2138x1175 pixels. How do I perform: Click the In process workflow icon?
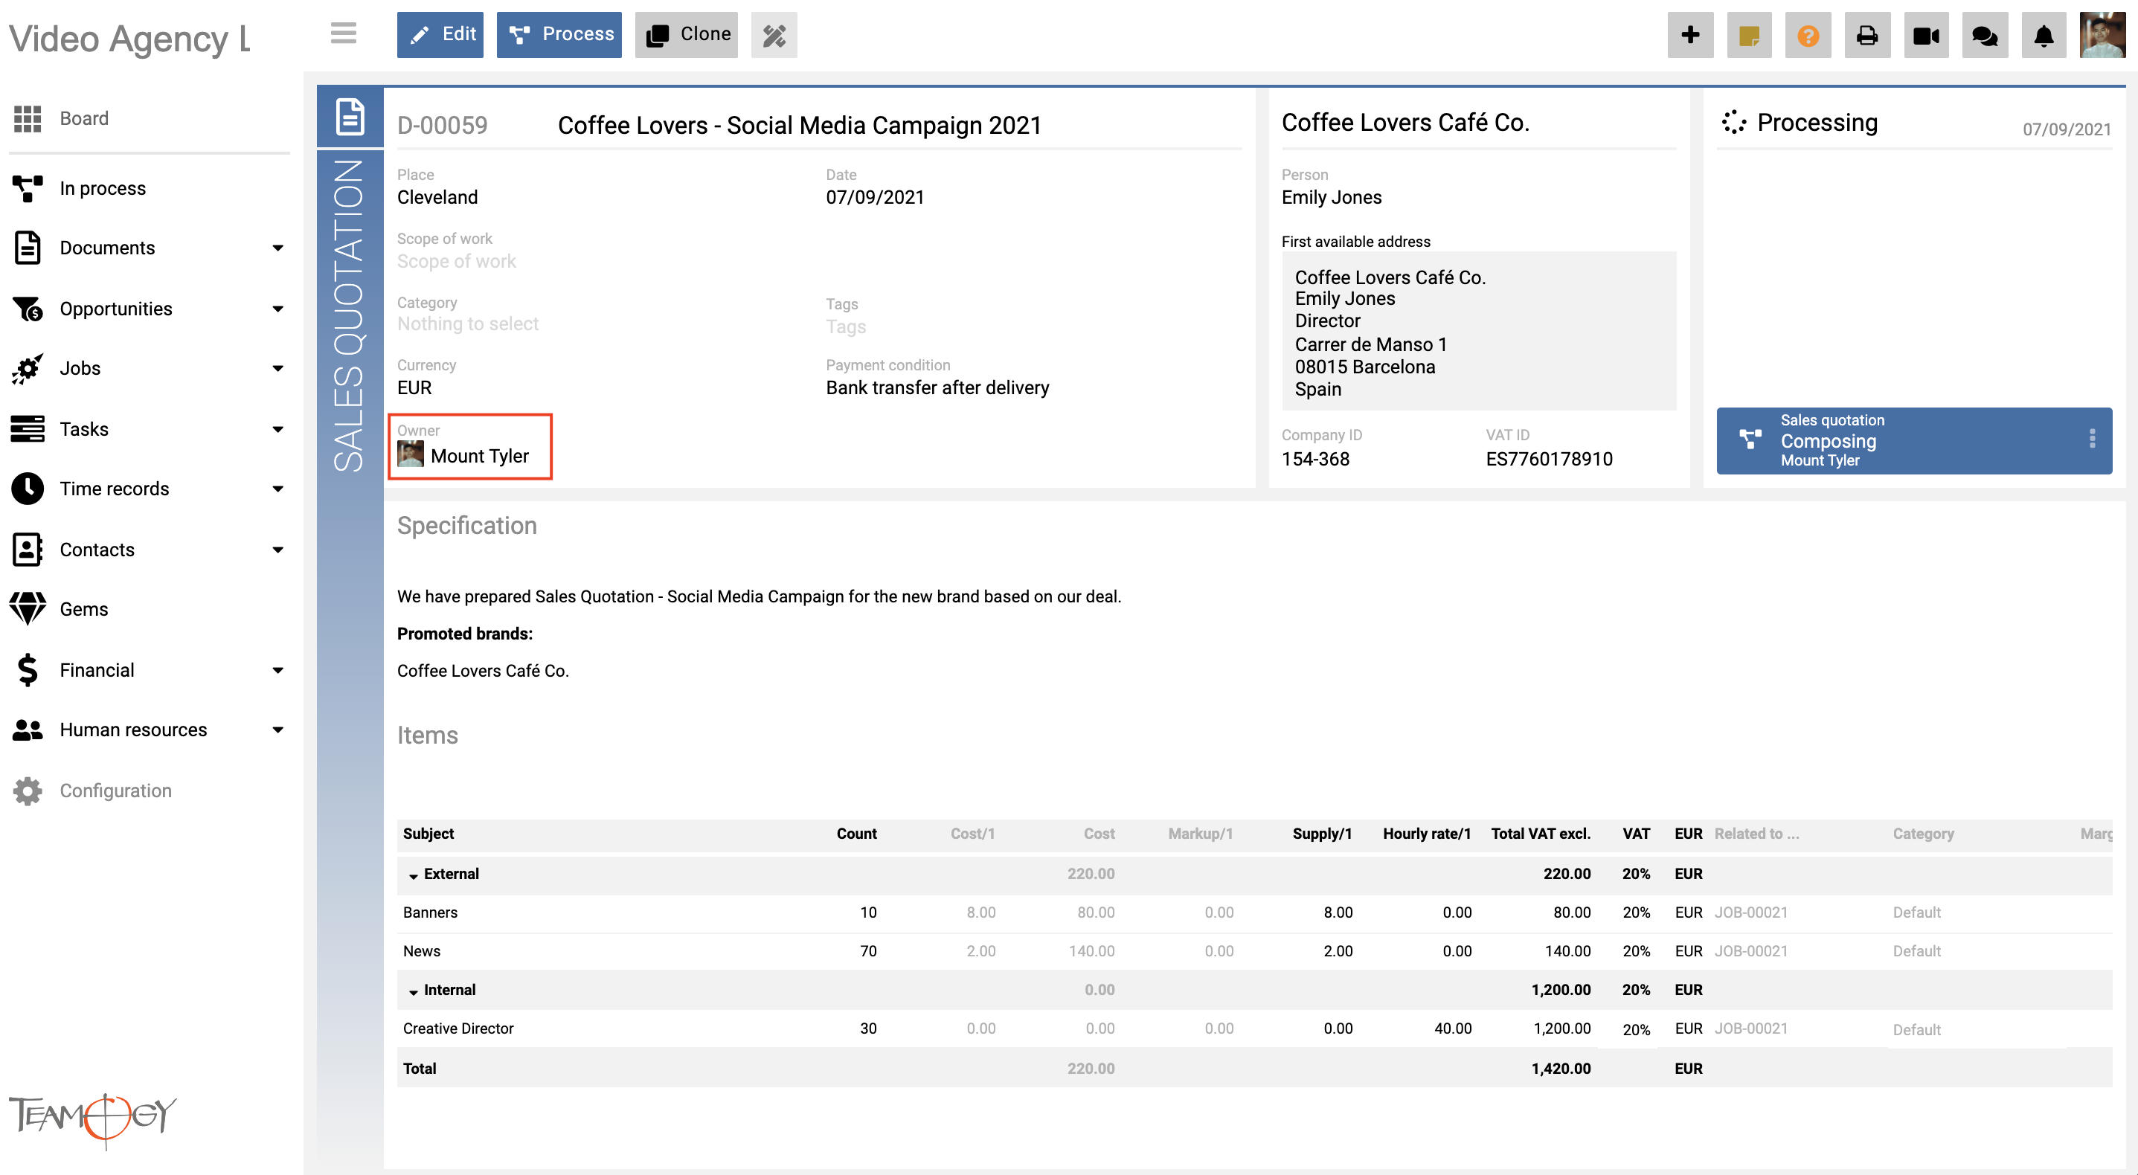pyautogui.click(x=28, y=188)
